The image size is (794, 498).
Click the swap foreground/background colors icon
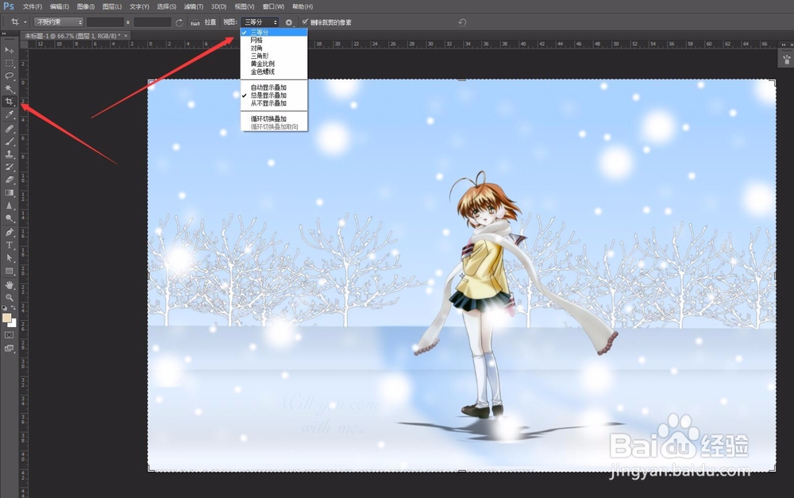pos(13,307)
